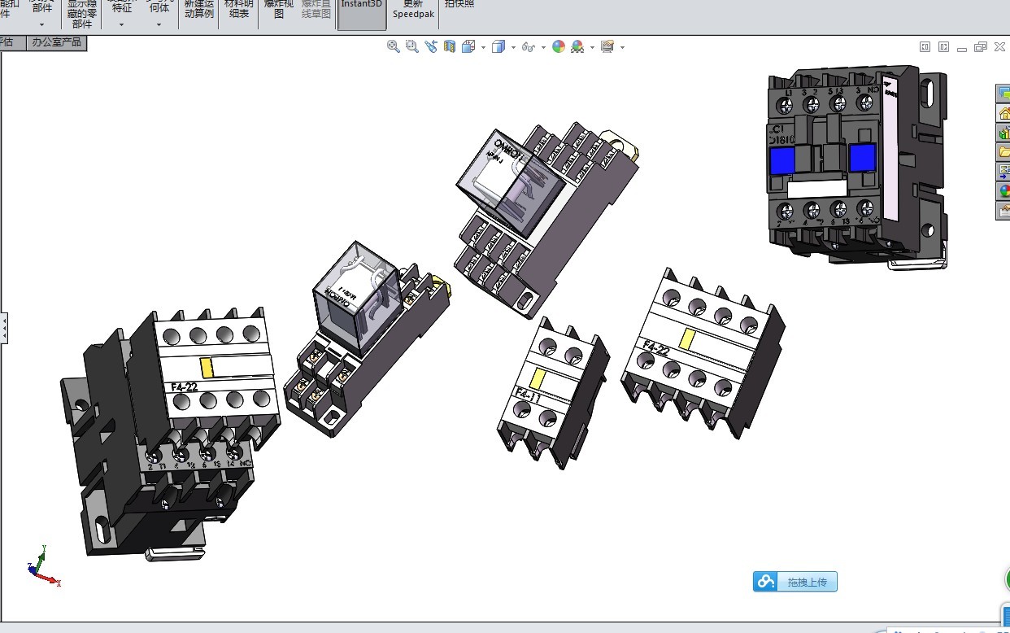
Task: Open the Design Library task pane tab
Action: (1003, 133)
